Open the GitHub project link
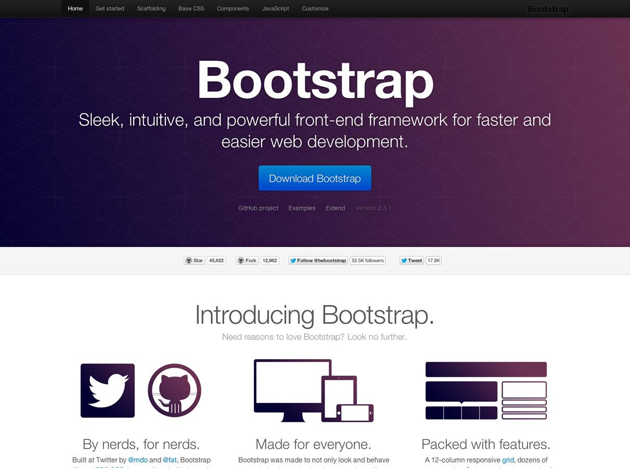Screen dimensions: 630x468 click(258, 208)
